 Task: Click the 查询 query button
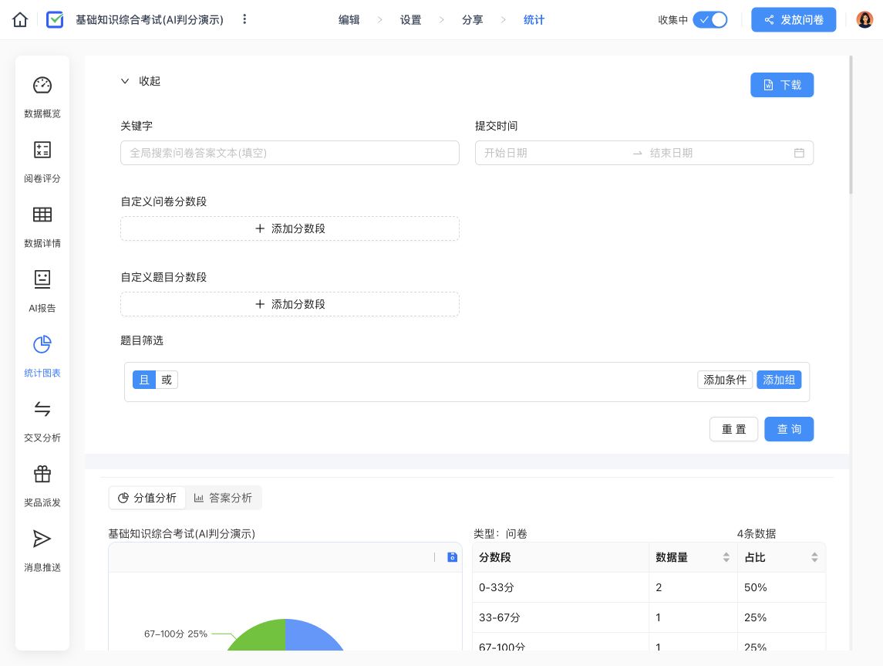tap(789, 429)
